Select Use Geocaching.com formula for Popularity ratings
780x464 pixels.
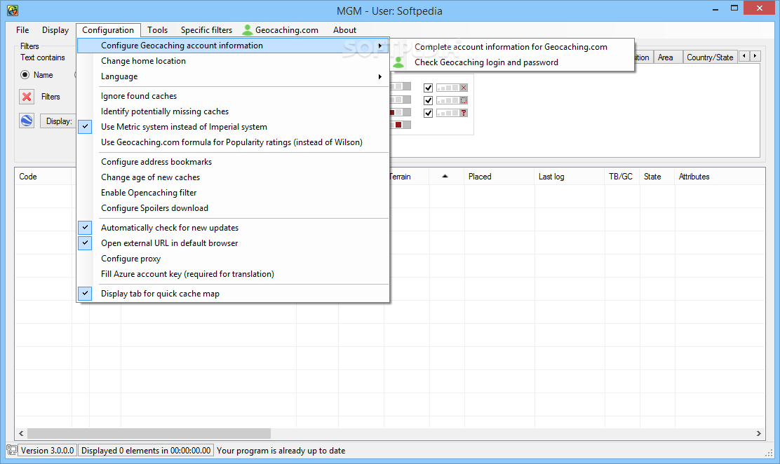pyautogui.click(x=233, y=142)
